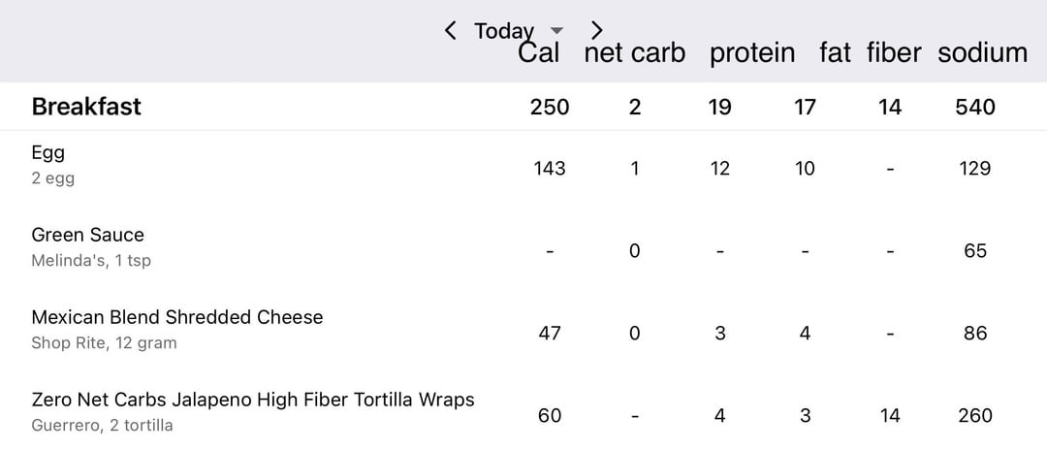Image resolution: width=1047 pixels, height=450 pixels.
Task: Open the Breakfast meal section
Action: click(86, 107)
